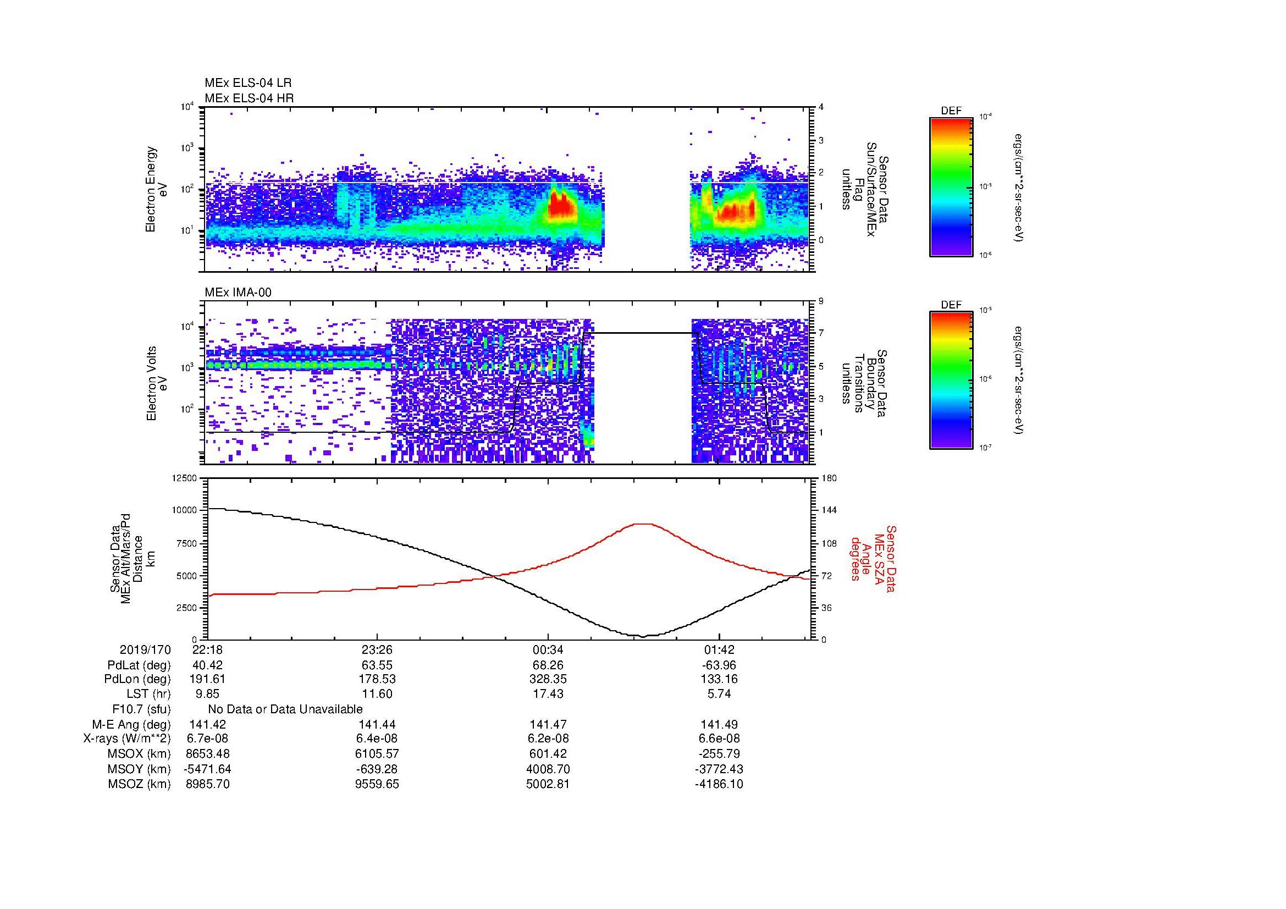Image resolution: width=1286 pixels, height=909 pixels.
Task: Click MSOZ value '-4186.10'
Action: pyautogui.click(x=719, y=784)
